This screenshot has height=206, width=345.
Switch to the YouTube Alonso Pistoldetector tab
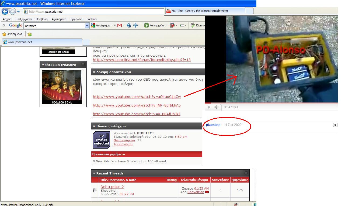coord(205,11)
